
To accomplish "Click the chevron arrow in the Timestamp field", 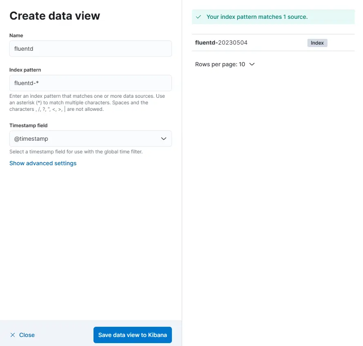I will [164, 139].
